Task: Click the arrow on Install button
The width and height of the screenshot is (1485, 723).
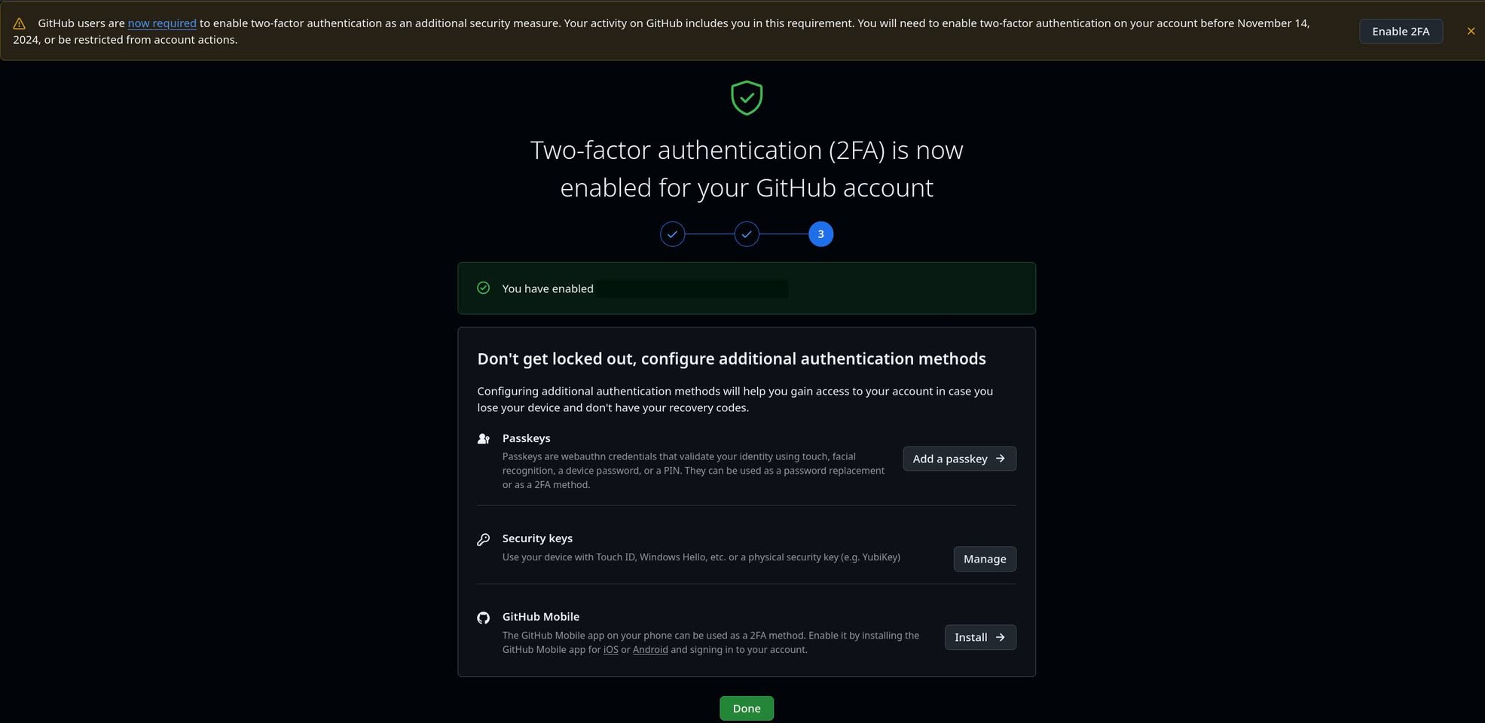Action: pyautogui.click(x=1001, y=637)
